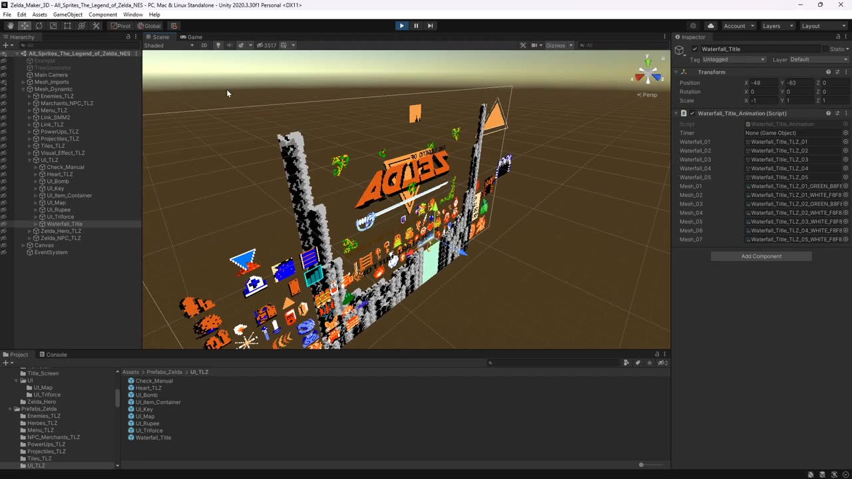The image size is (852, 479).
Task: Click the Prefabs_Zelda breadcrumb
Action: 164,372
